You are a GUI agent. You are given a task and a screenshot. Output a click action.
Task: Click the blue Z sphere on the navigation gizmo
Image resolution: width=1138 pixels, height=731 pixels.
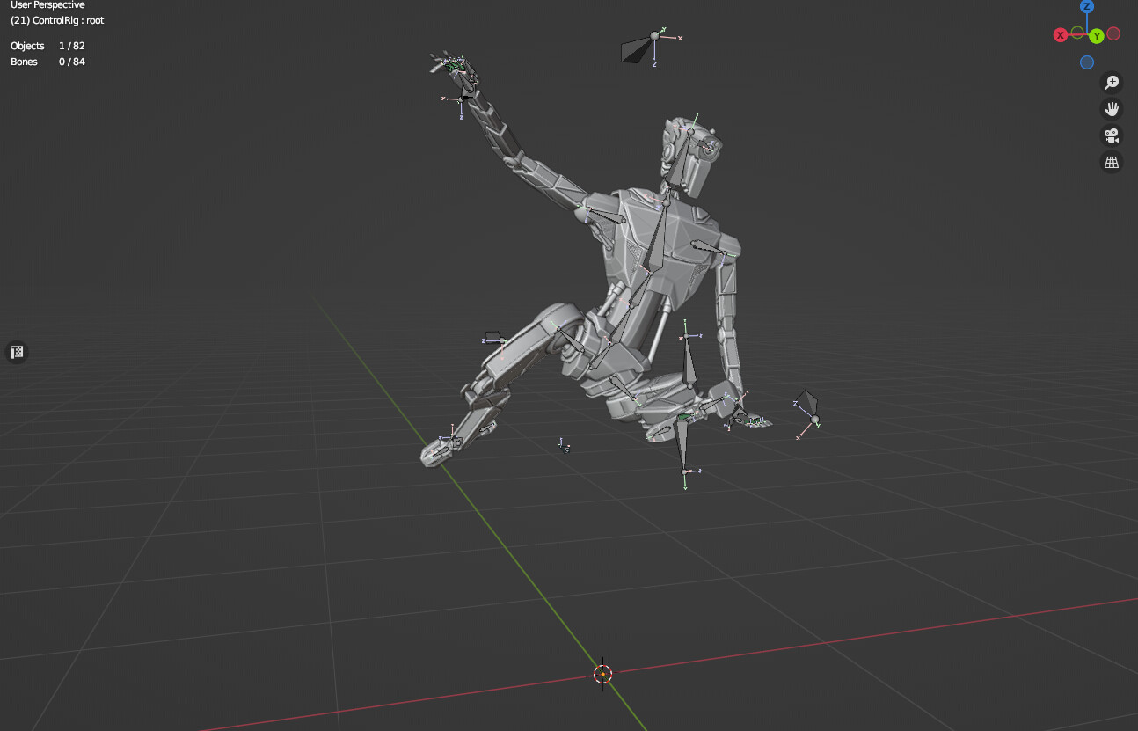(x=1087, y=7)
